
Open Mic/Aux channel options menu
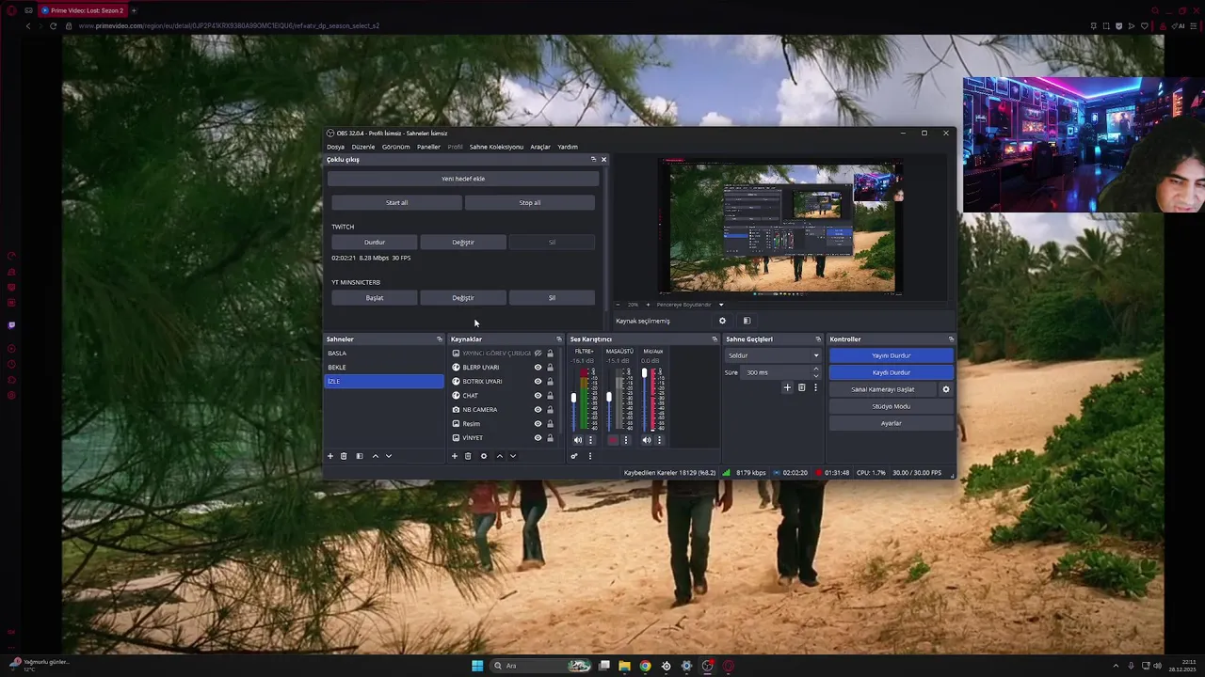(659, 440)
